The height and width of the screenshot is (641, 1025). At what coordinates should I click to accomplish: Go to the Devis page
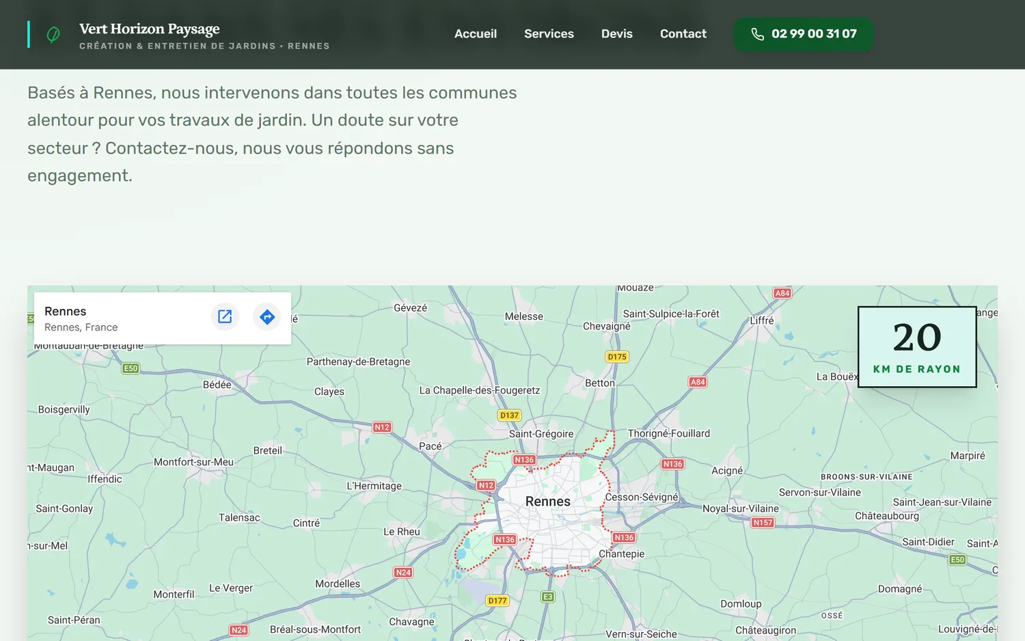(617, 33)
